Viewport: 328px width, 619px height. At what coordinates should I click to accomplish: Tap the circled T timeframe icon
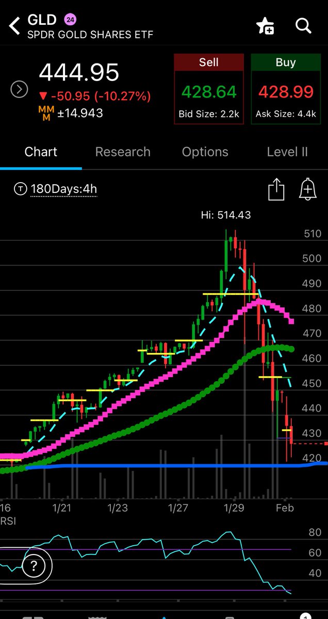(x=20, y=189)
